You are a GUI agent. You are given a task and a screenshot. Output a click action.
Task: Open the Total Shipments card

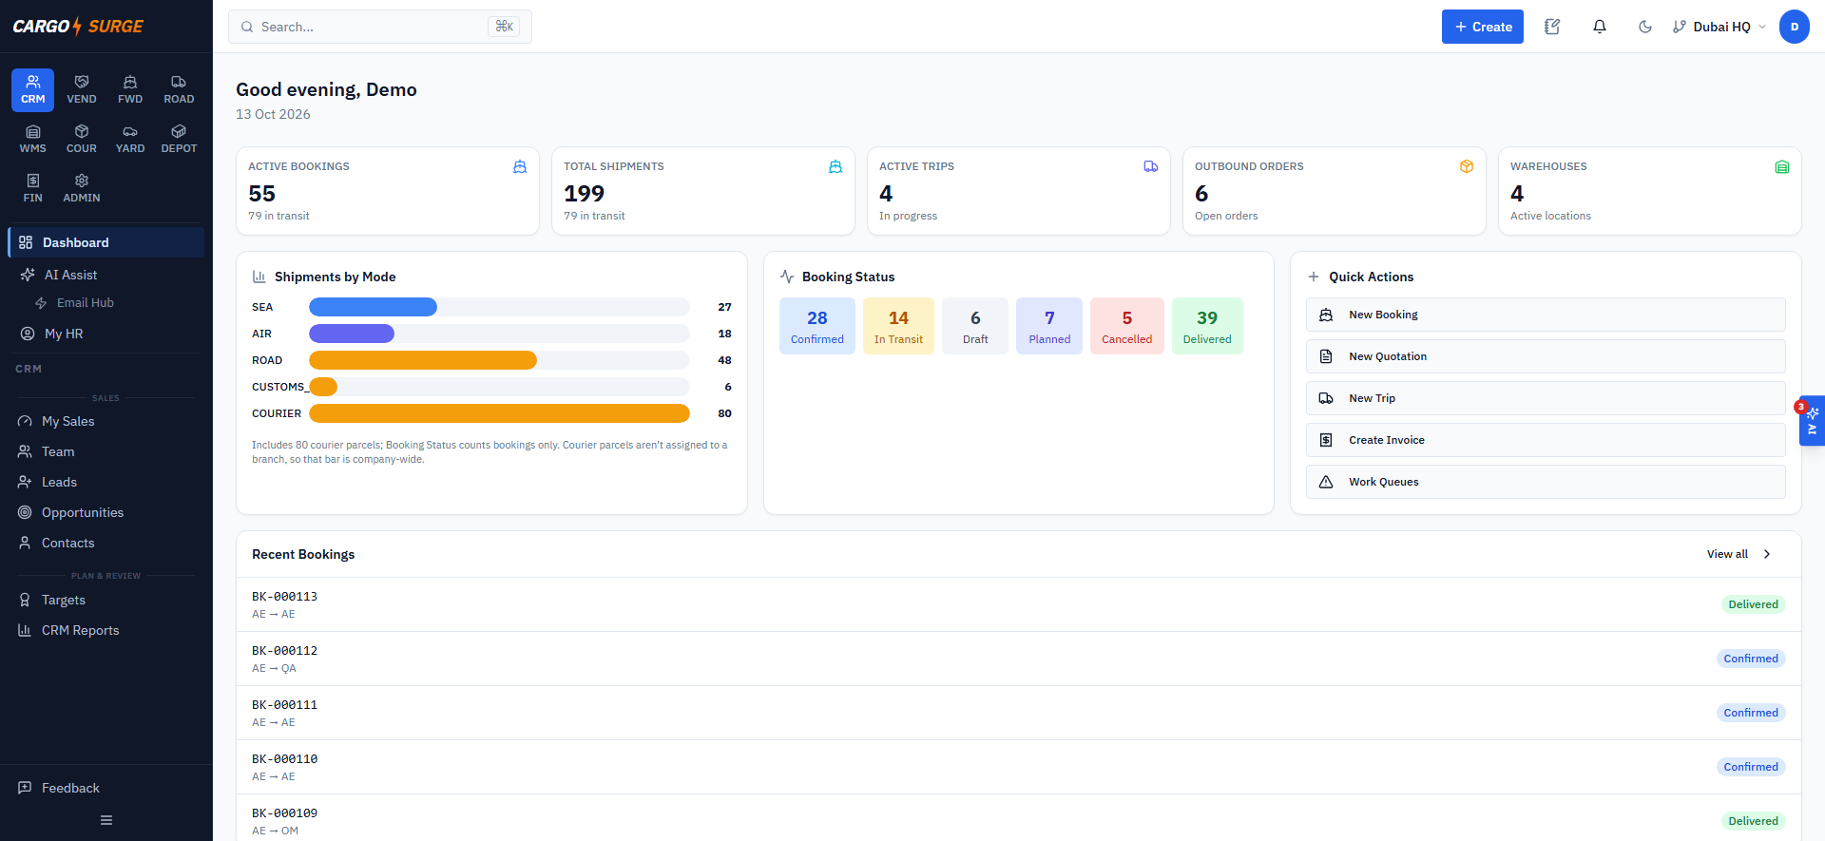703,191
